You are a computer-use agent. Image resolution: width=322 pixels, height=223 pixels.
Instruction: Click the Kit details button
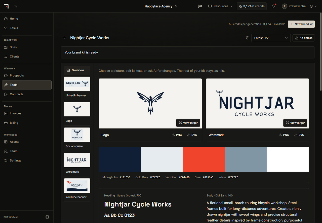(304, 38)
